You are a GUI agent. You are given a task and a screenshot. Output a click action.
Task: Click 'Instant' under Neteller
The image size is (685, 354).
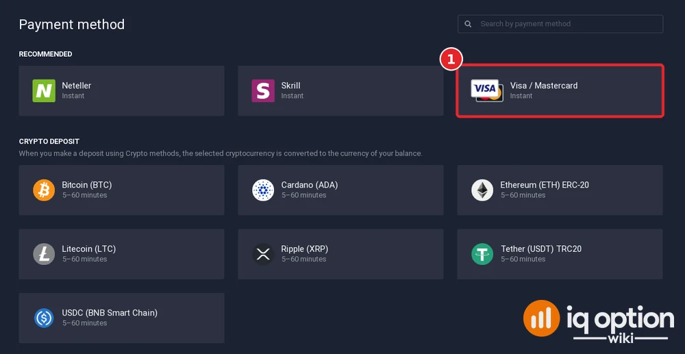pyautogui.click(x=73, y=96)
